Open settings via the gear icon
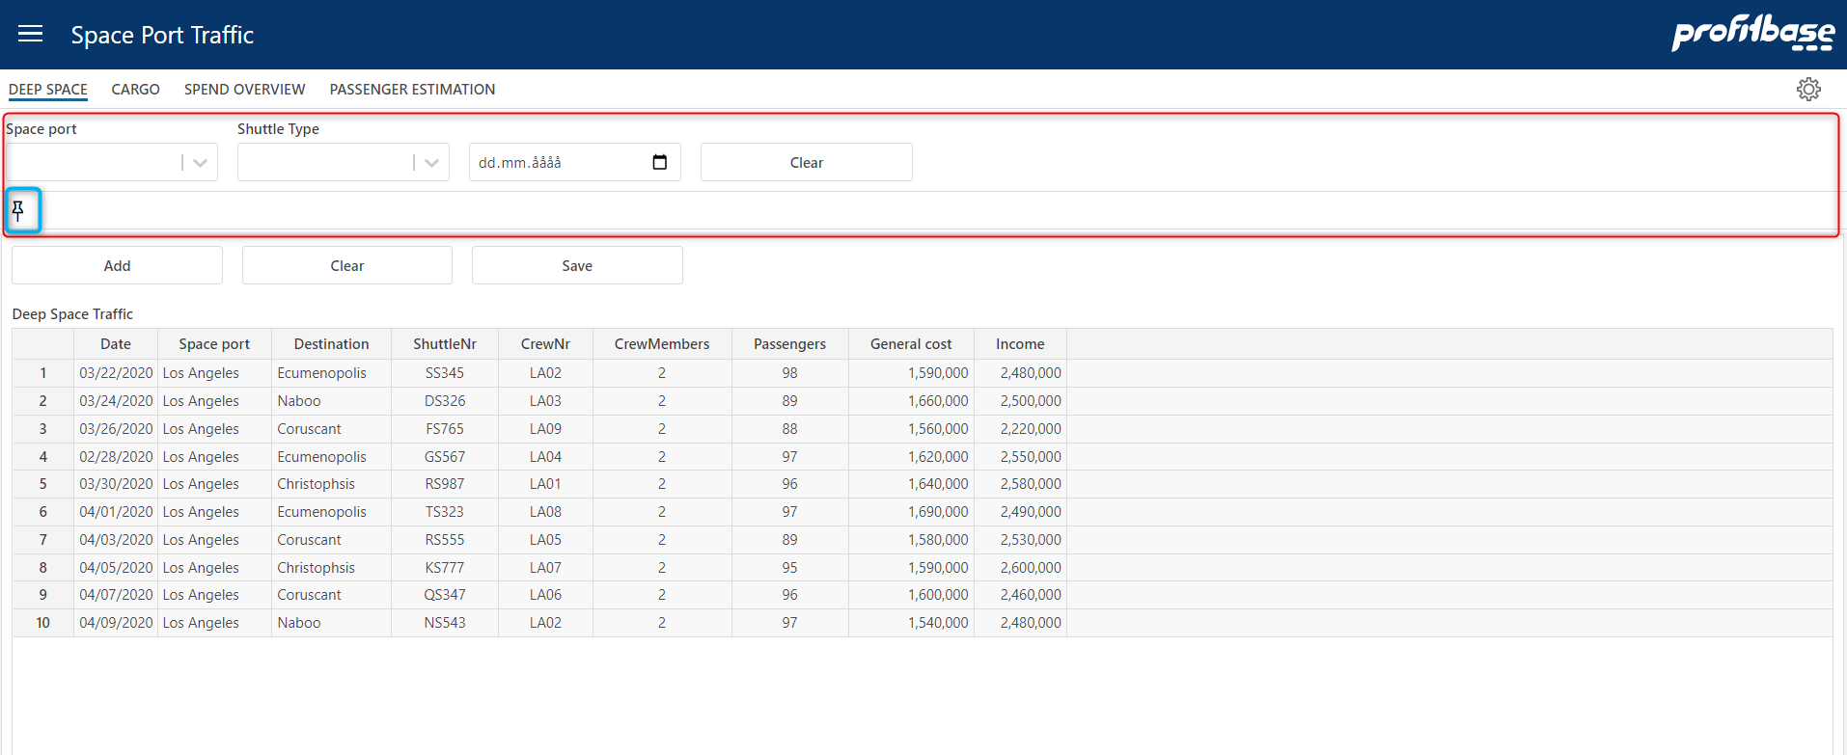1847x755 pixels. [x=1807, y=90]
